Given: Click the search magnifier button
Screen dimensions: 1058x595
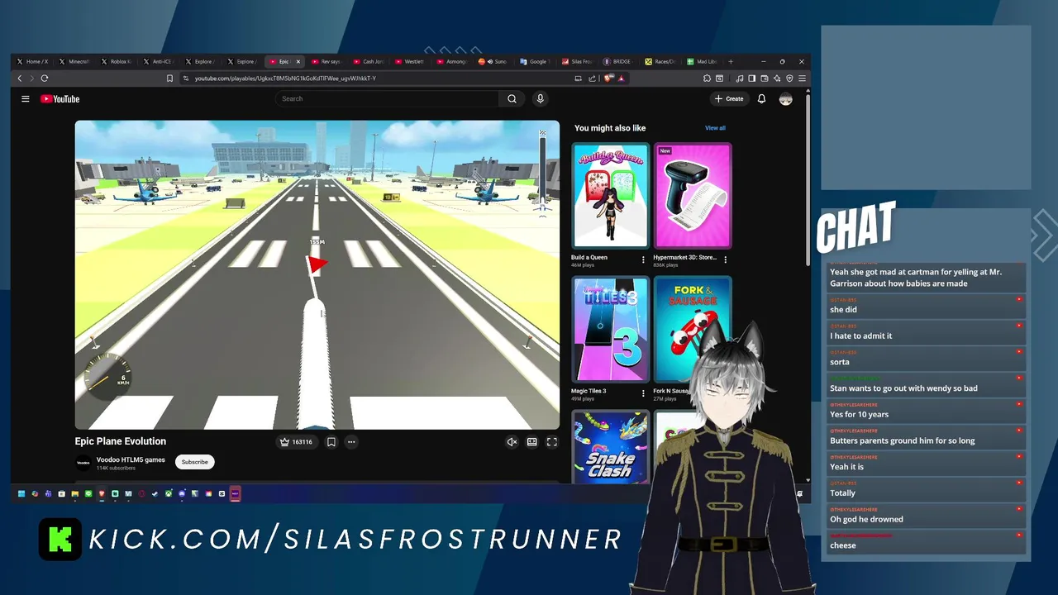Looking at the screenshot, I should 512,98.
